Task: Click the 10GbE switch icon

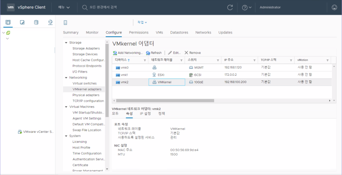Action: click(x=191, y=82)
